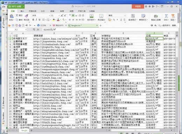Decrease font size with A- icon

(65, 15)
